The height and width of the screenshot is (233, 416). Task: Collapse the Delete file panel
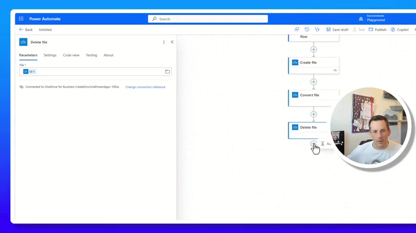point(172,42)
